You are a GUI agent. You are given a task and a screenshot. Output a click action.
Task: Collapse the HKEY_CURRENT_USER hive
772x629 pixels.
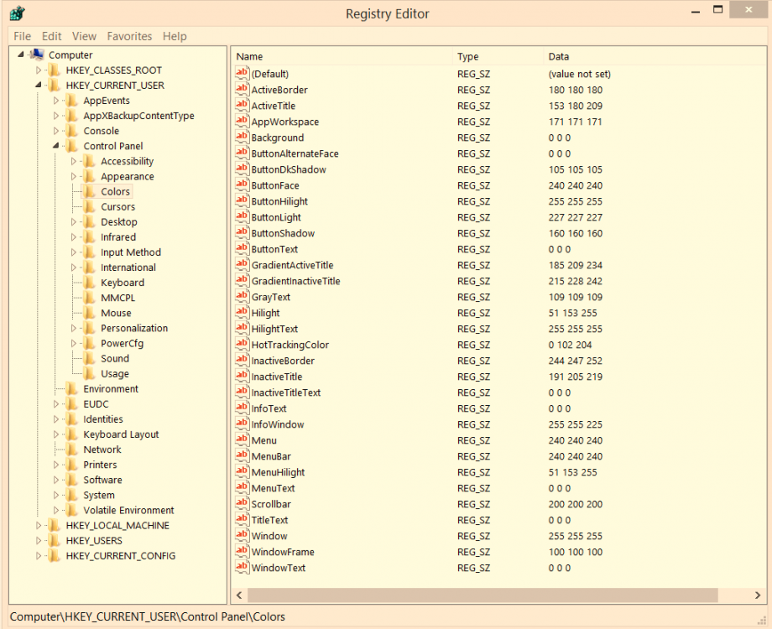coord(39,86)
